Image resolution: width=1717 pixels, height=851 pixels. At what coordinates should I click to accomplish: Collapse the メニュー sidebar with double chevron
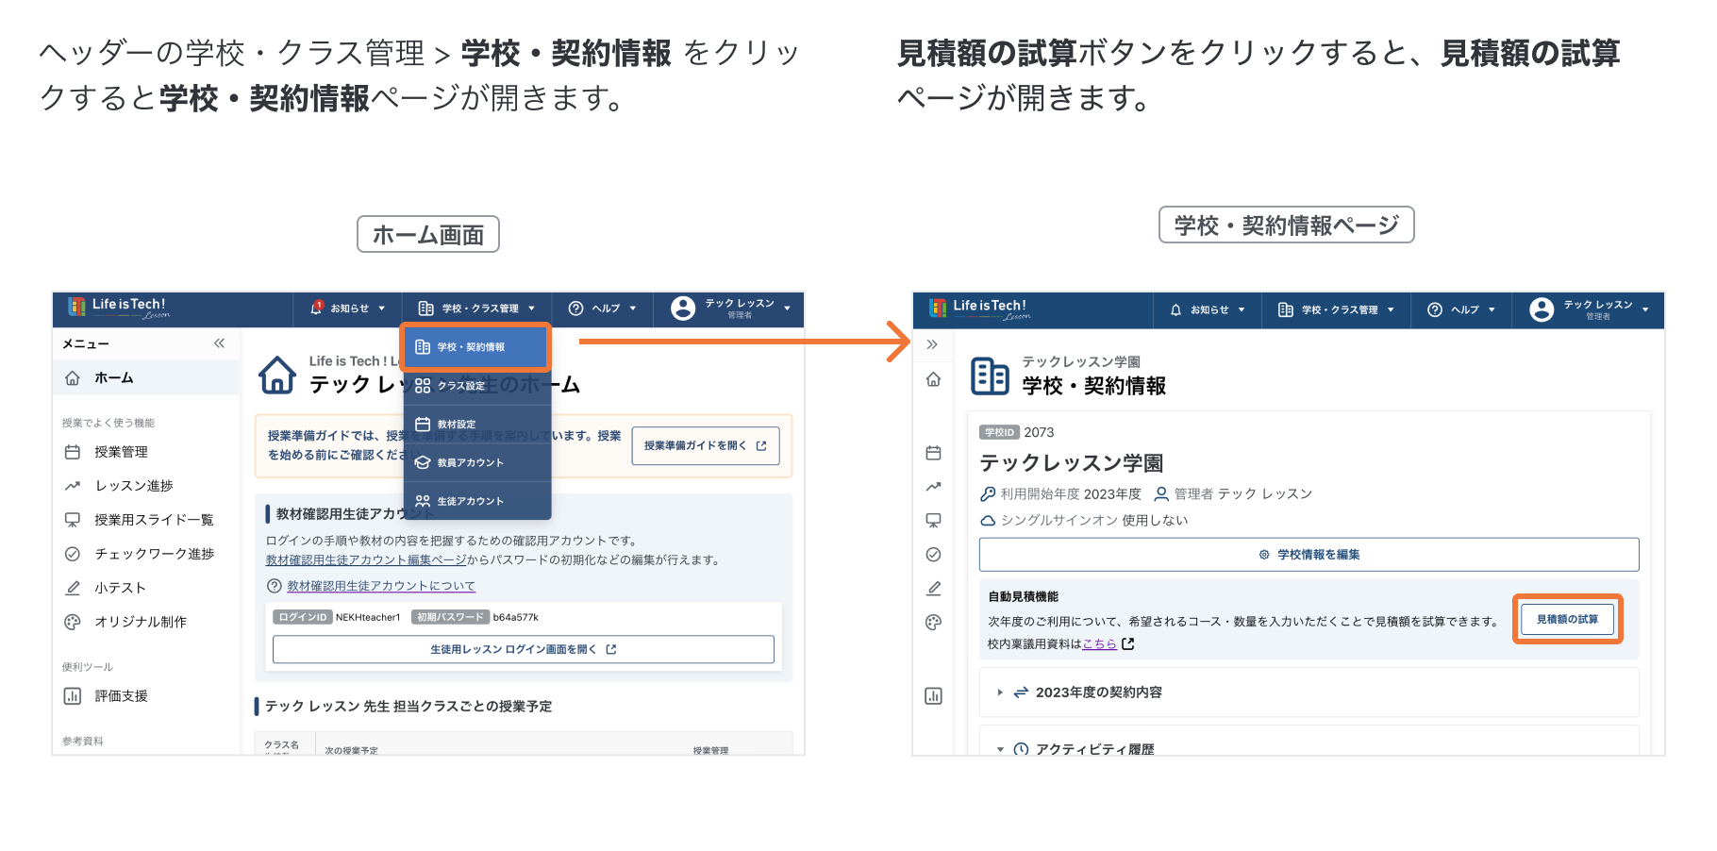click(x=219, y=343)
